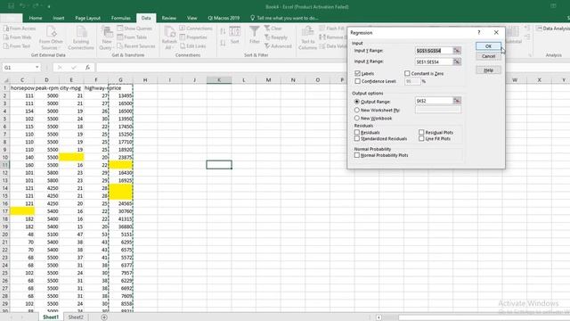Click Cancel in Regression dialog
Viewport: 570px width, 321px height.
click(488, 56)
